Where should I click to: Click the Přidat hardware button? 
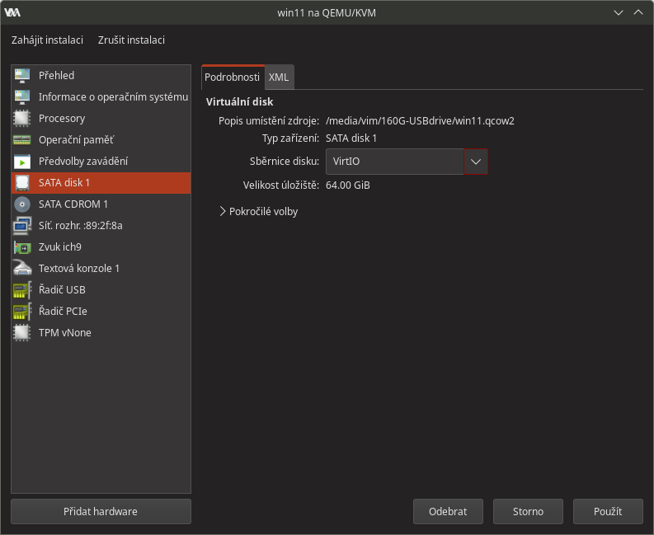101,511
